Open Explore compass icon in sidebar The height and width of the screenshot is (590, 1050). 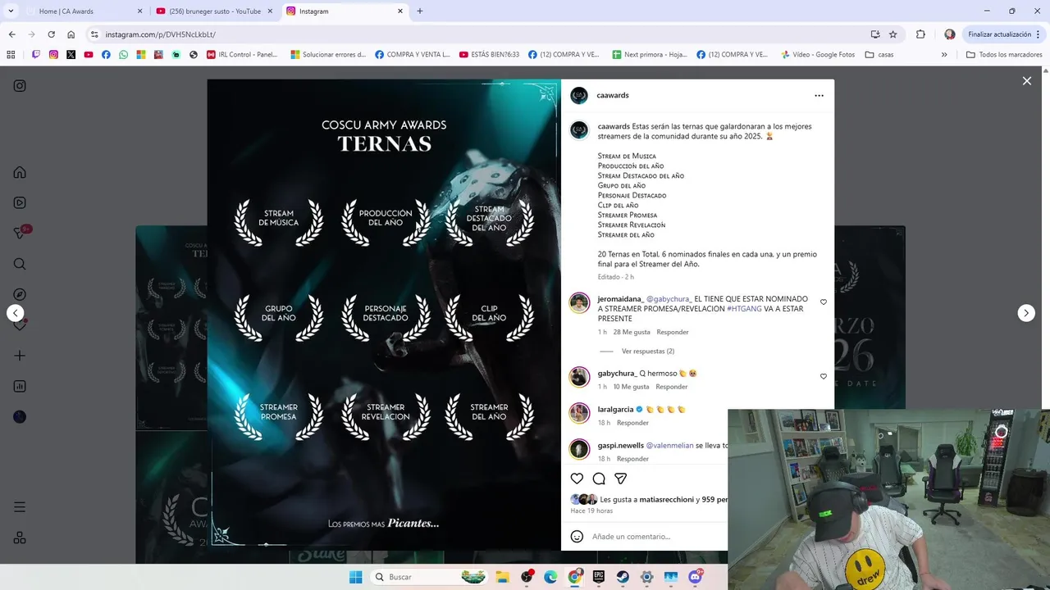[20, 294]
